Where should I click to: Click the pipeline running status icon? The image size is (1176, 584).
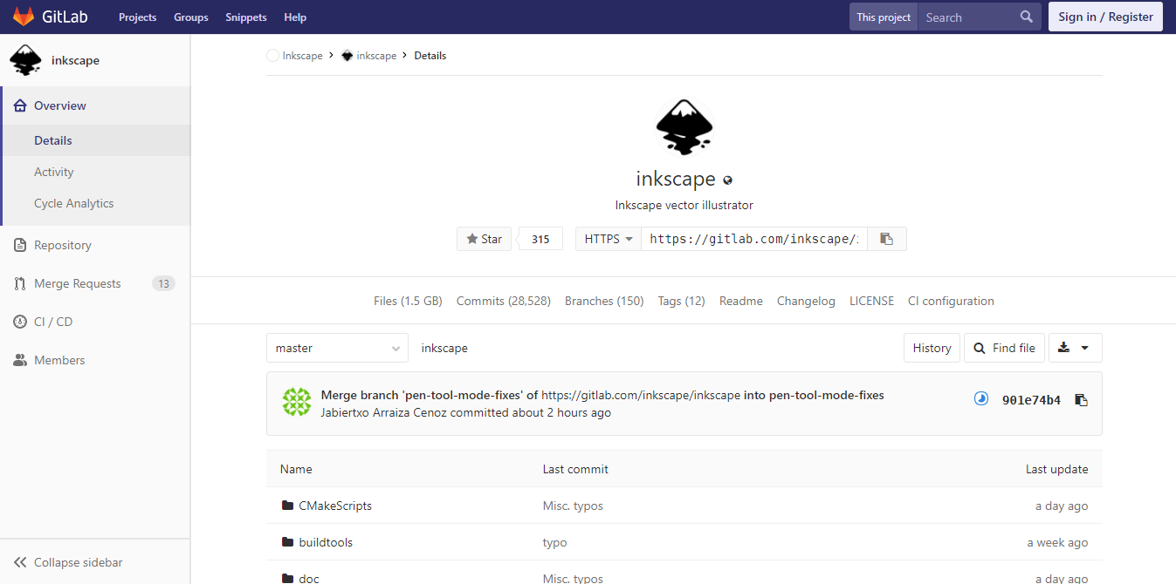[981, 399]
